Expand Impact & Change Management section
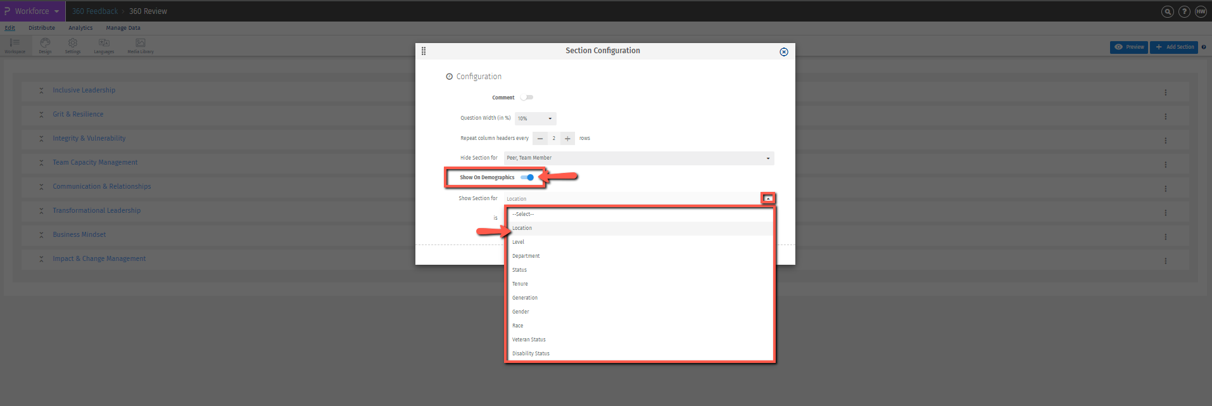This screenshot has height=406, width=1212. point(41,259)
